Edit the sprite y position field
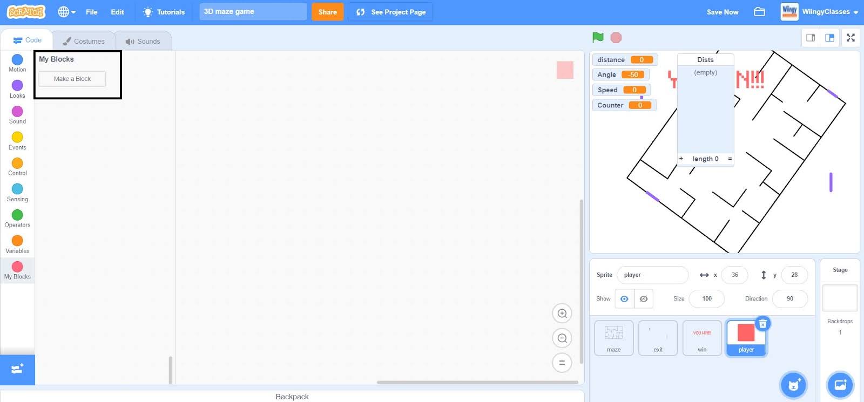The height and width of the screenshot is (402, 864). point(794,275)
